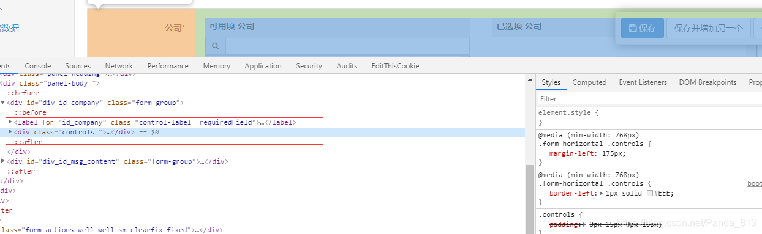
Task: Open the Event Listeners pane tab
Action: (x=643, y=82)
